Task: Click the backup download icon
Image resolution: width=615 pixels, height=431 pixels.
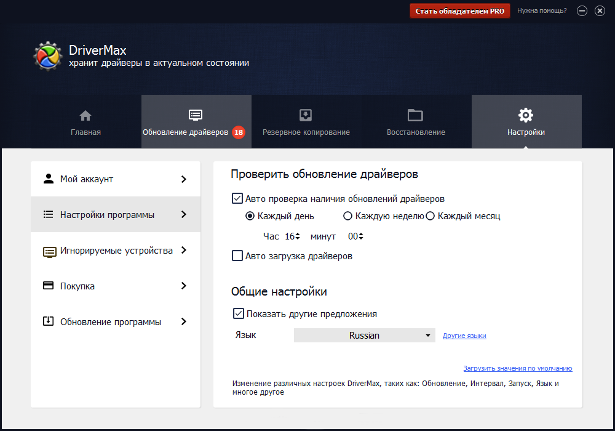Action: point(306,115)
